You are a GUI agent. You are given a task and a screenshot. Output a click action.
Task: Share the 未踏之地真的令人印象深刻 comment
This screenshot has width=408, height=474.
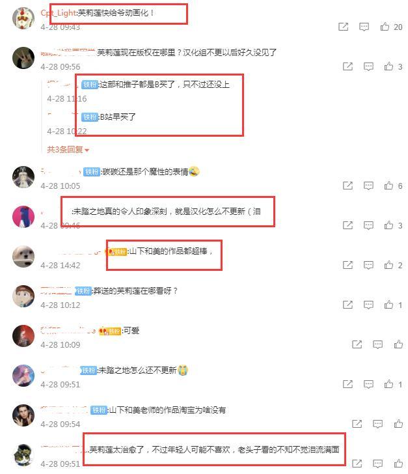pyautogui.click(x=348, y=225)
